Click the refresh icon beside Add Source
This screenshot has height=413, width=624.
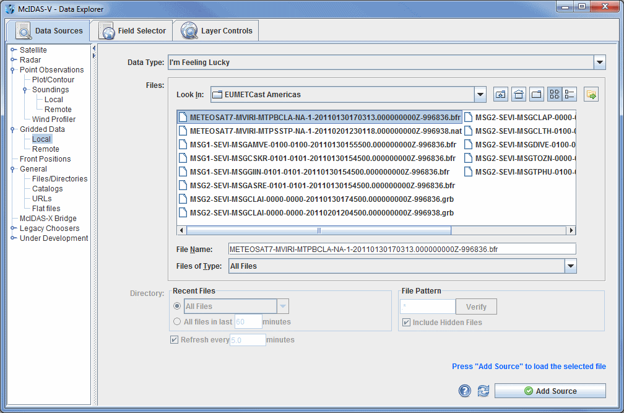pos(483,391)
